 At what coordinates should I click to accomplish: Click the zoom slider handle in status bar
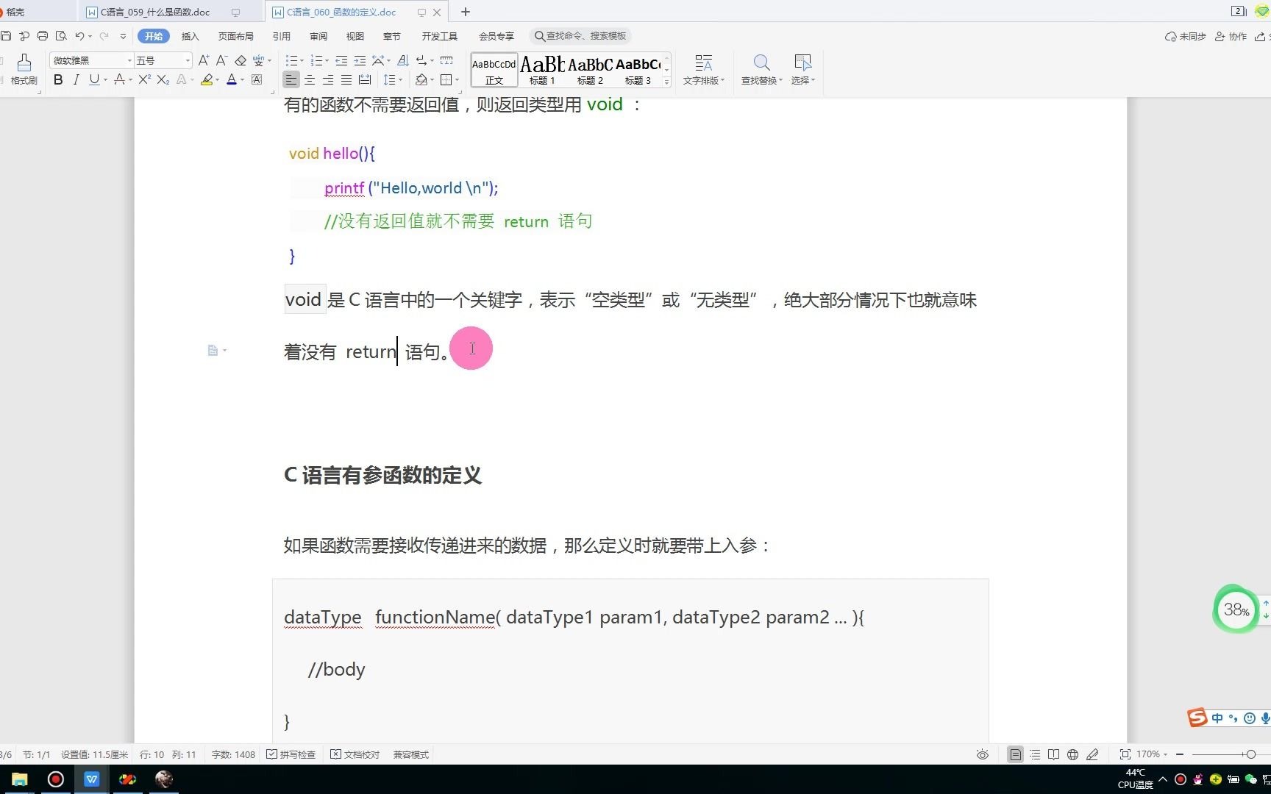click(1250, 754)
